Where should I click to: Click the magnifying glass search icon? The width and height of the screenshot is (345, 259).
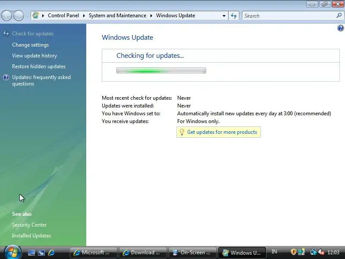coord(339,16)
